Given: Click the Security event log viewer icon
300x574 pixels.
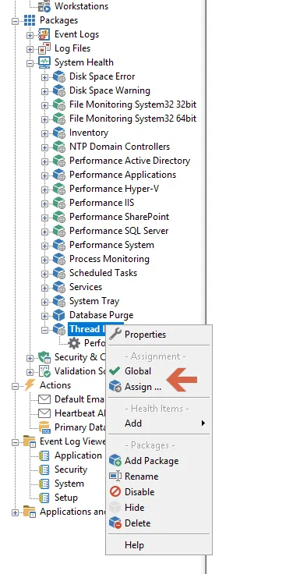Looking at the screenshot, I should point(44,469).
